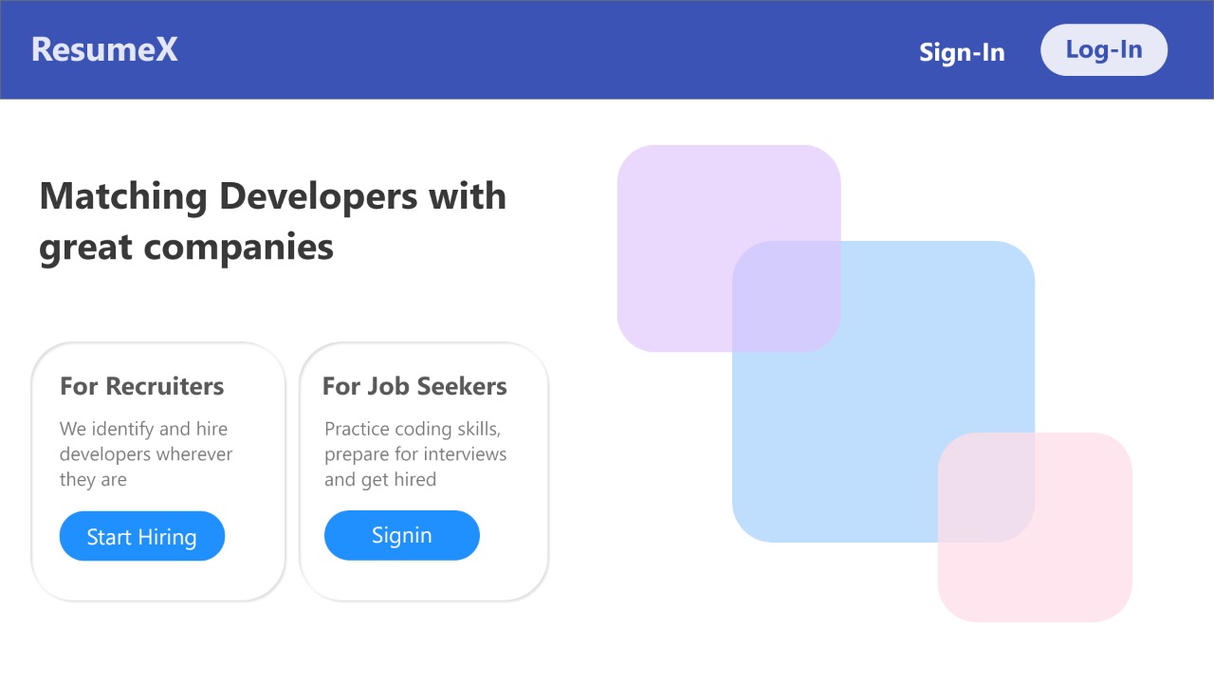Click the empty middle of the blue header bar
The width and height of the screenshot is (1214, 683).
(x=550, y=49)
